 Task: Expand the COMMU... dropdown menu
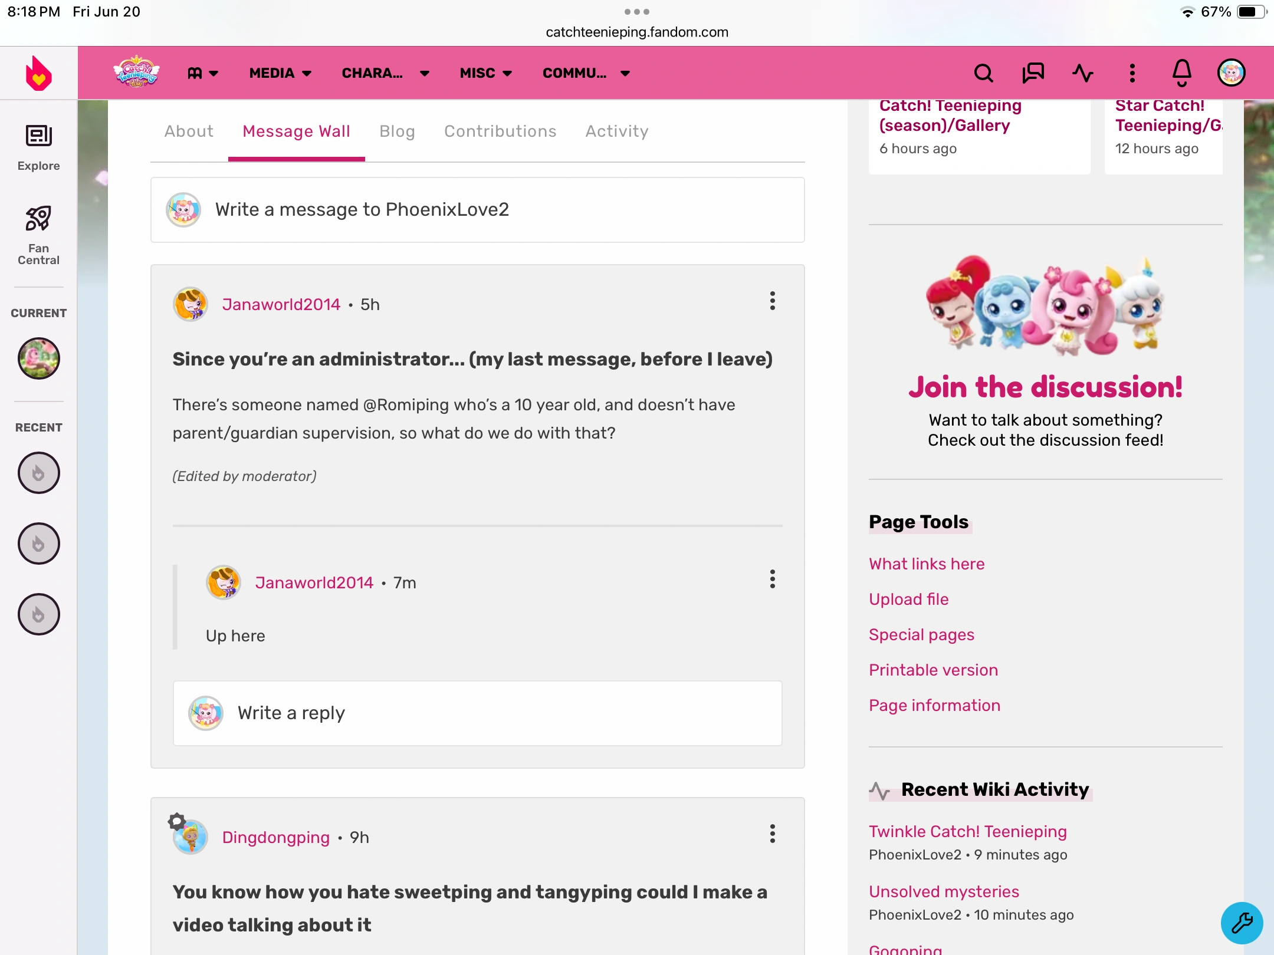click(x=586, y=73)
